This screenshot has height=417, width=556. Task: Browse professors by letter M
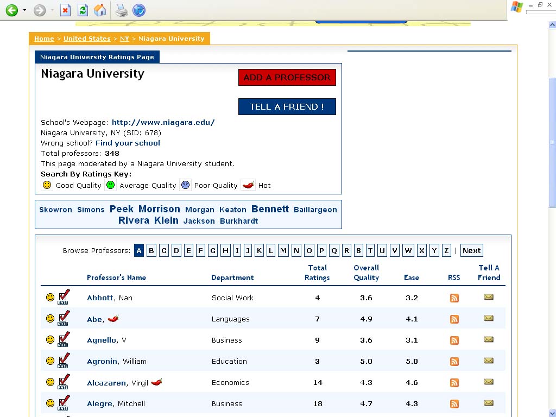pos(283,251)
